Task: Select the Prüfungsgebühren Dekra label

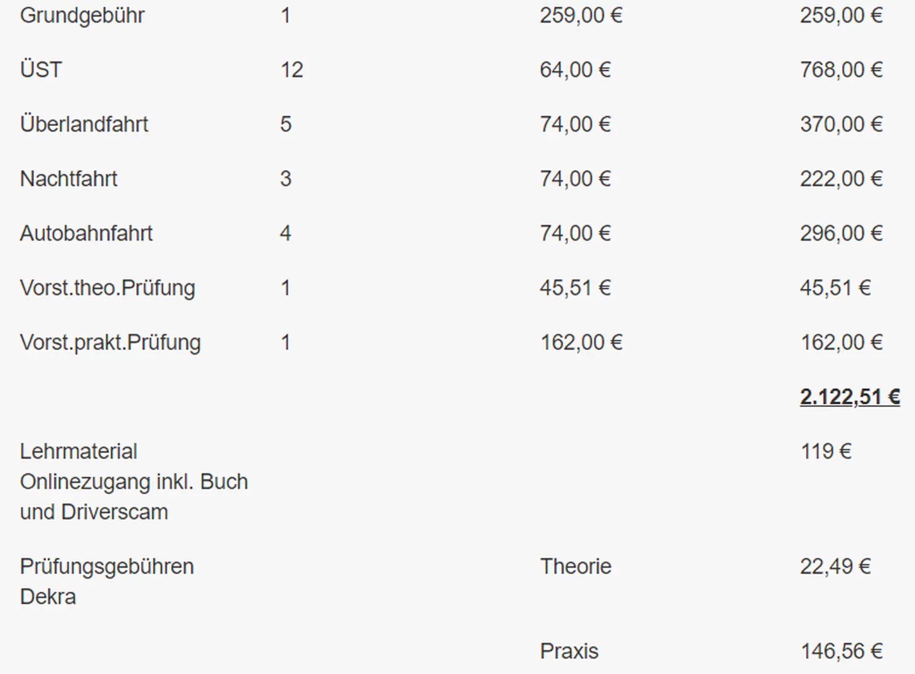Action: coord(107,581)
